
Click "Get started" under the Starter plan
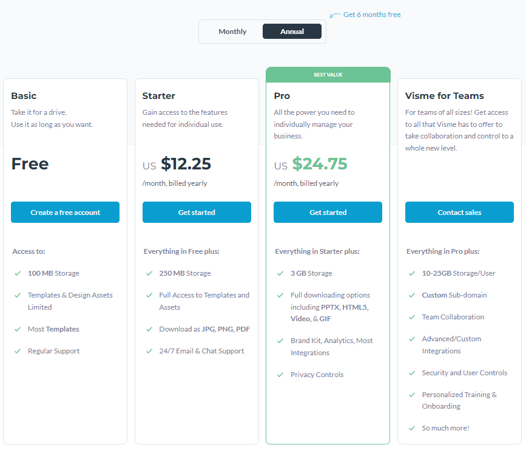(197, 213)
